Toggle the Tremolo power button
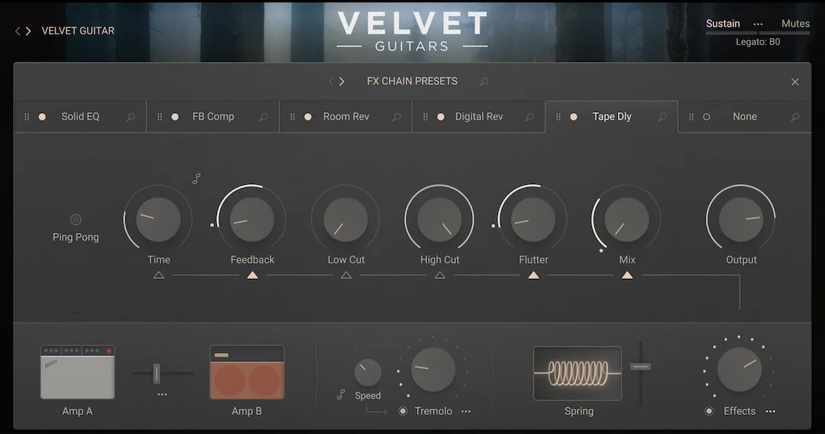825x434 pixels. (403, 411)
